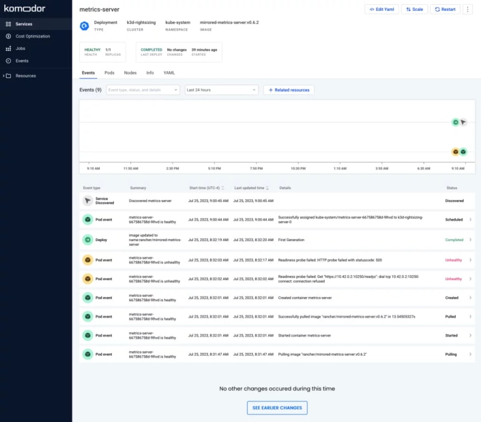Screen dimensions: 481x422
Task: Sort by Start time column header
Action: click(206, 188)
